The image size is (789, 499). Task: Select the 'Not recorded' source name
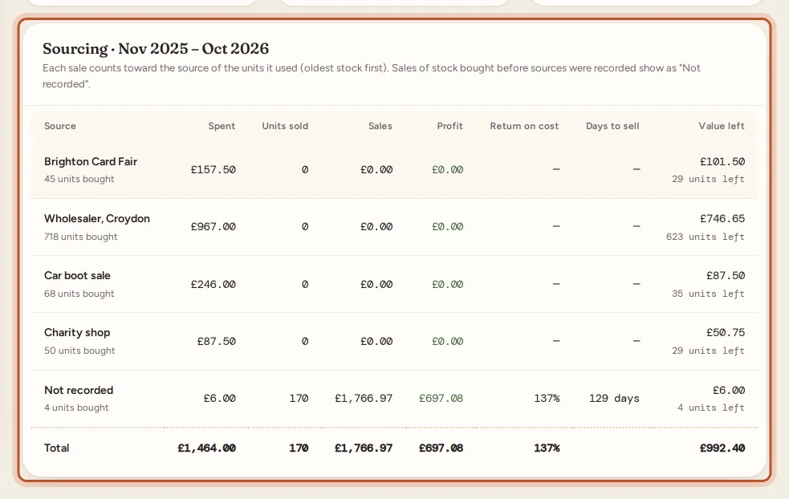coord(79,391)
